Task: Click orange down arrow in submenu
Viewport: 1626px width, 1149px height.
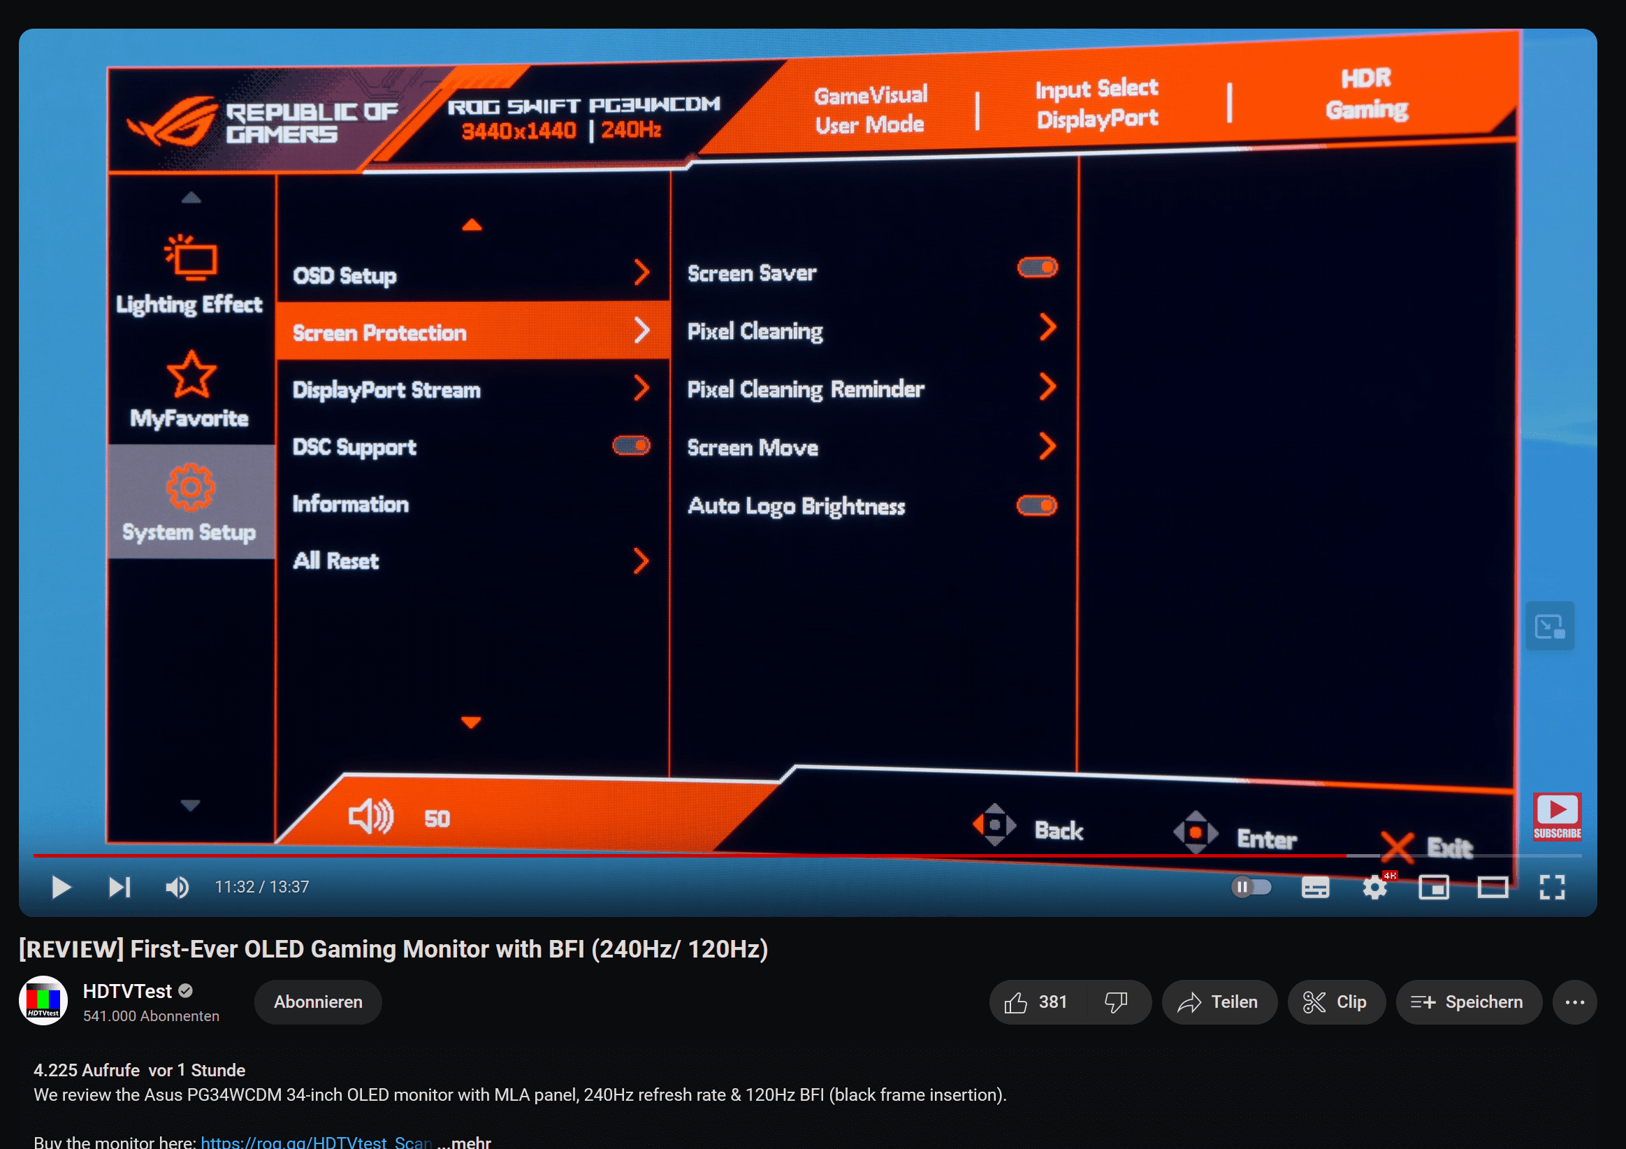Action: click(470, 722)
